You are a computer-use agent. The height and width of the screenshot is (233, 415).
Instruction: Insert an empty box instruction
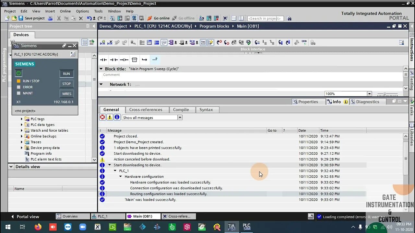coord(135,60)
